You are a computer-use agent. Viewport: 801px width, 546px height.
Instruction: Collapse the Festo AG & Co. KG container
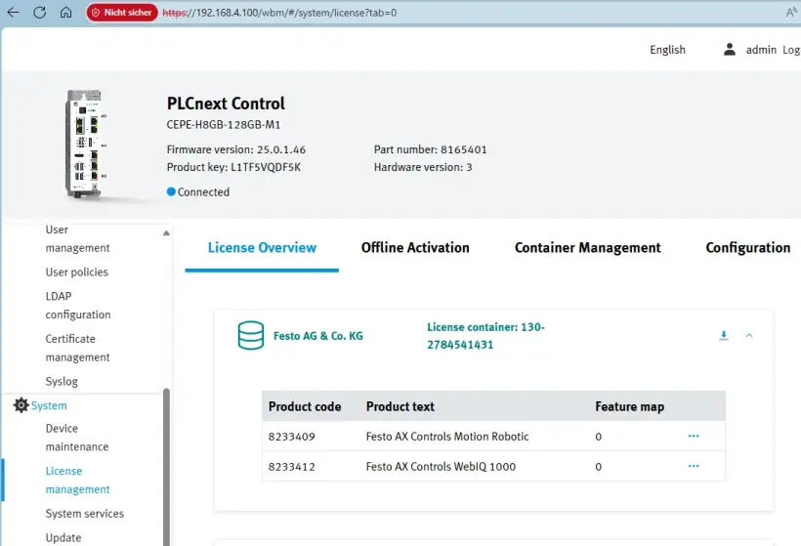(749, 336)
